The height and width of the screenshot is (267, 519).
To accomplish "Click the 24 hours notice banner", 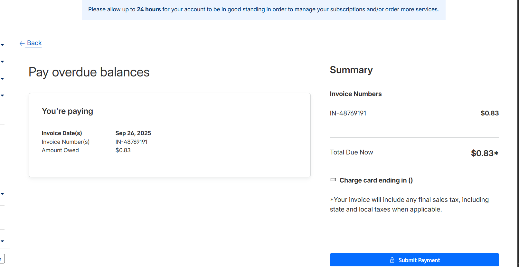I will (x=263, y=9).
